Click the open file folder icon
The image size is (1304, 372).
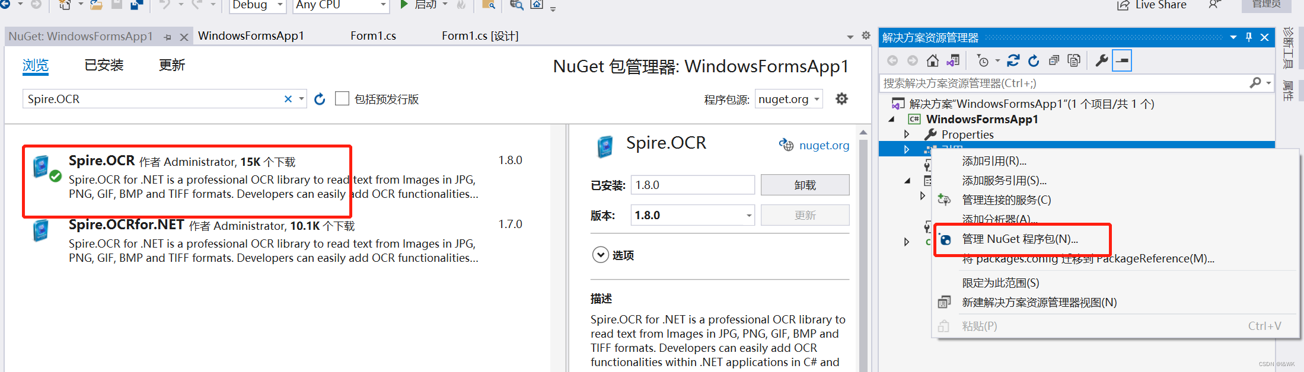(x=96, y=5)
